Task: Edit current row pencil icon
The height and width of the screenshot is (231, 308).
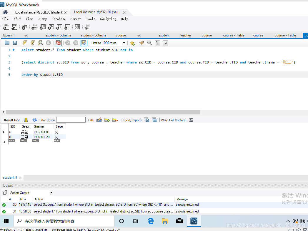Action: pyautogui.click(x=99, y=120)
